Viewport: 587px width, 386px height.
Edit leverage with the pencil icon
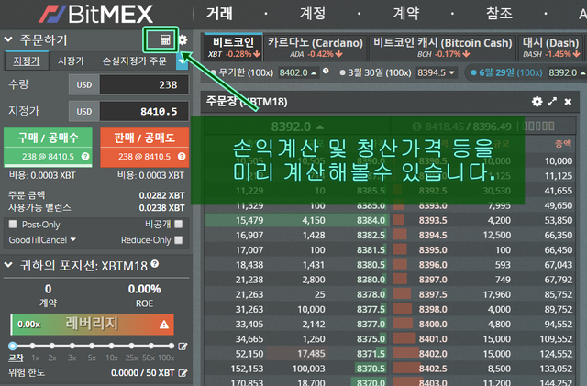click(x=183, y=347)
